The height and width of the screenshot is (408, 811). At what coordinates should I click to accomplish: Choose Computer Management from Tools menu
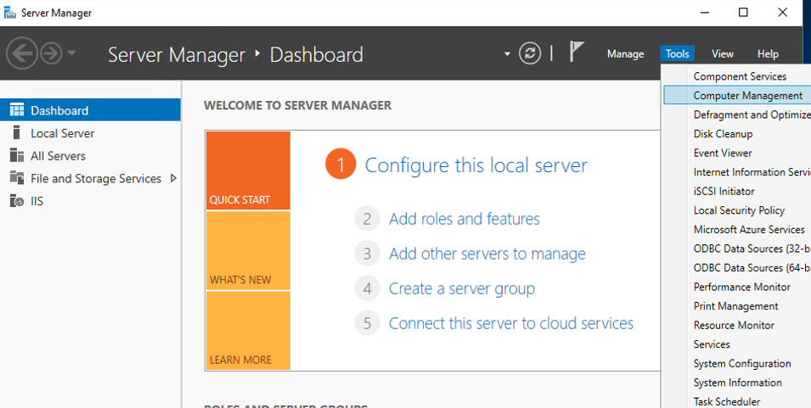click(747, 96)
